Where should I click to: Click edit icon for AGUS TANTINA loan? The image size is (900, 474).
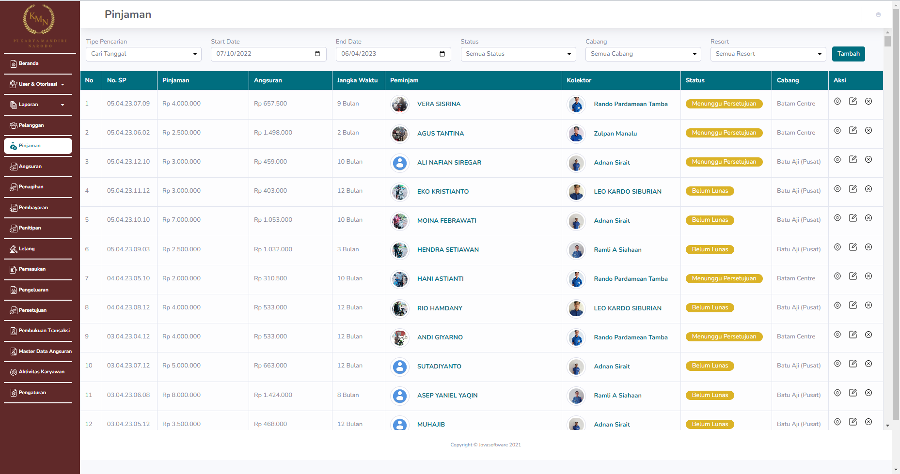[x=853, y=130]
